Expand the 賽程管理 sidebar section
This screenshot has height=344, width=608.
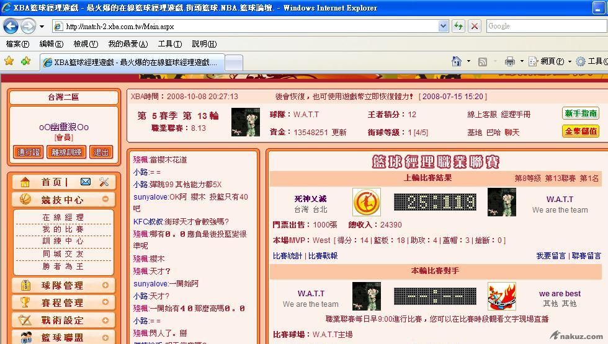tap(105, 302)
